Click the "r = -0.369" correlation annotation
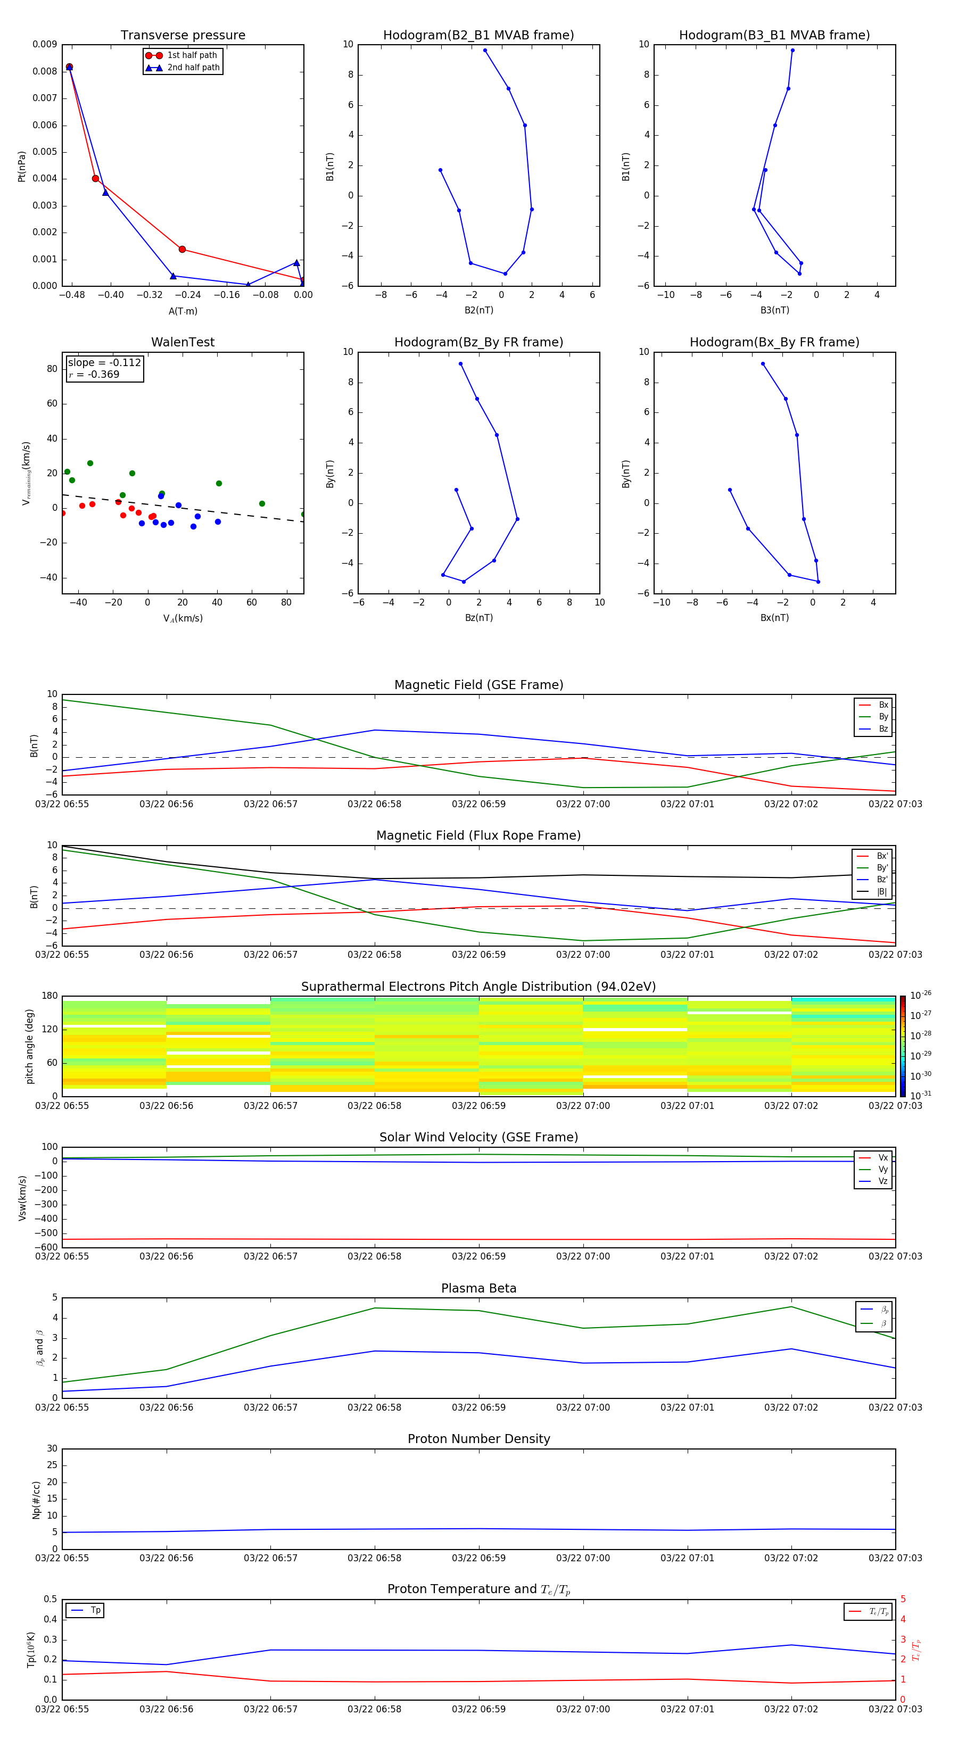This screenshot has width=958, height=1756. [94, 374]
